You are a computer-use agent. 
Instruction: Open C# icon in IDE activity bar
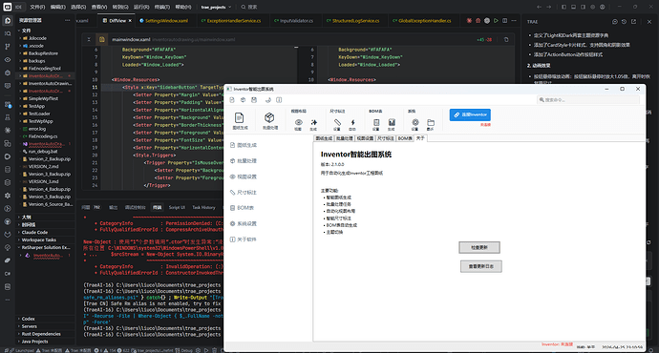tap(8, 274)
